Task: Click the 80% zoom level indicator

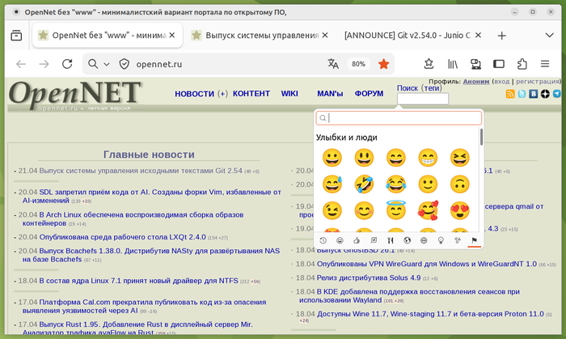Action: click(357, 64)
